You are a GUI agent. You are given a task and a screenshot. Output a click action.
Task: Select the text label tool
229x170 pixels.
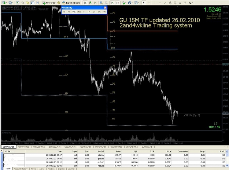[185, 3]
